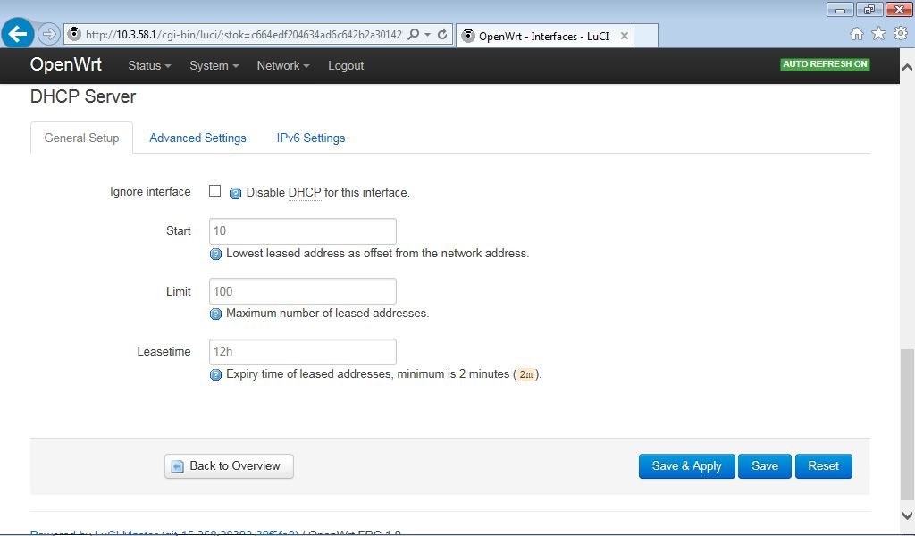The height and width of the screenshot is (536, 915).
Task: Expand the Network menu
Action: coord(283,66)
